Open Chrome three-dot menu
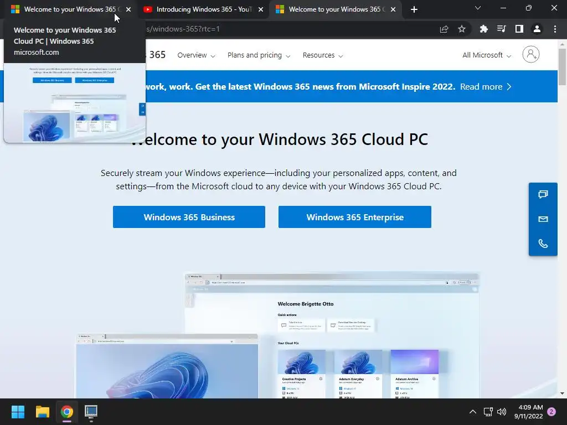The width and height of the screenshot is (567, 425). click(555, 29)
